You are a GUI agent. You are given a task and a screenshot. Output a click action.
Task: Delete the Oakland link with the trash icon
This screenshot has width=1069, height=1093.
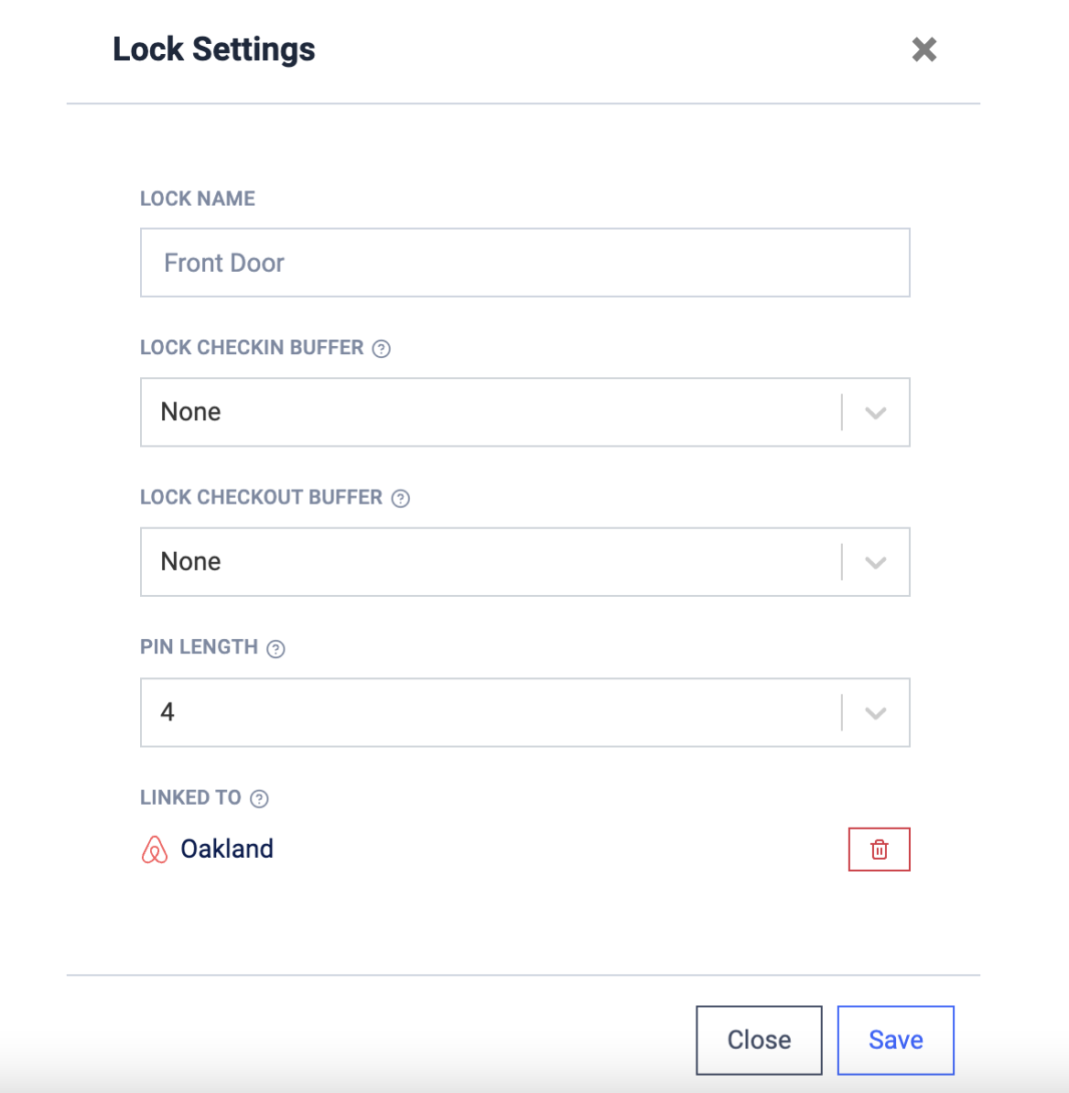pos(879,849)
